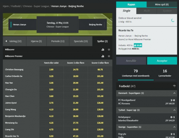
Task: Open statistics icon for Målscorer Premier
Action: 103,56
